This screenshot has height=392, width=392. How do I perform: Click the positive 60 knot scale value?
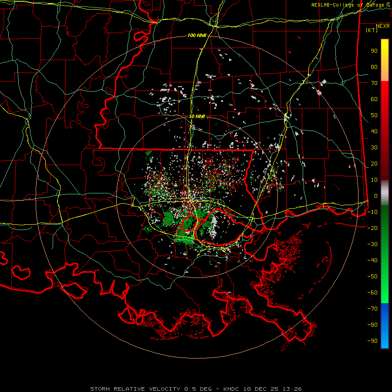[374, 99]
